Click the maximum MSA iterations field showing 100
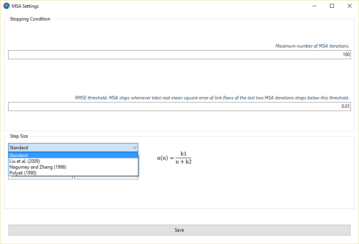 (179, 55)
